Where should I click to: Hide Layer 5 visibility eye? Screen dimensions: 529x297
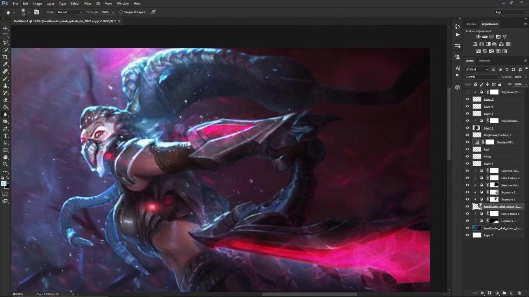pyautogui.click(x=467, y=99)
